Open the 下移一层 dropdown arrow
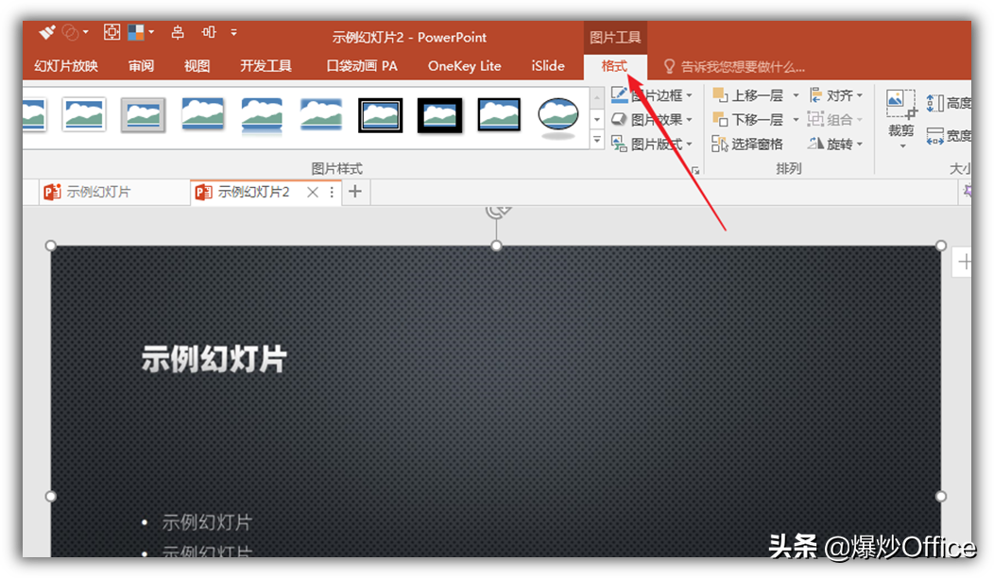 coord(796,120)
